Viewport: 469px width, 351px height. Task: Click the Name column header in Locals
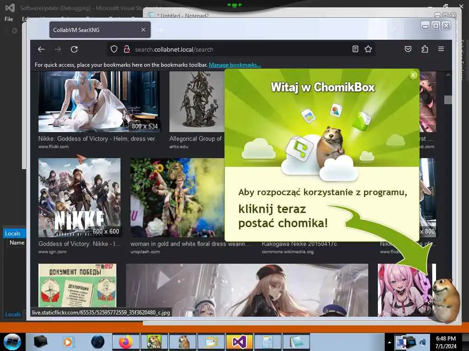pyautogui.click(x=17, y=243)
